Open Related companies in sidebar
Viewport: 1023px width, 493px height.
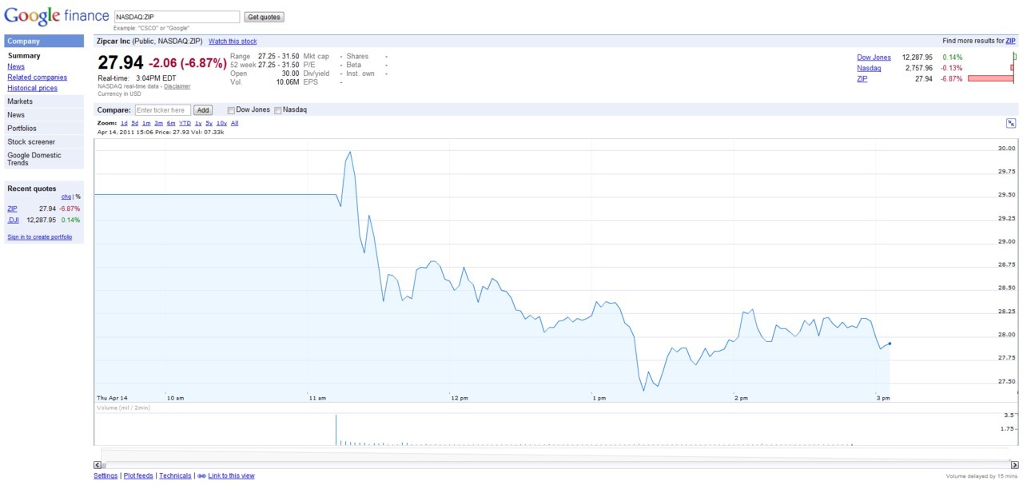point(38,78)
